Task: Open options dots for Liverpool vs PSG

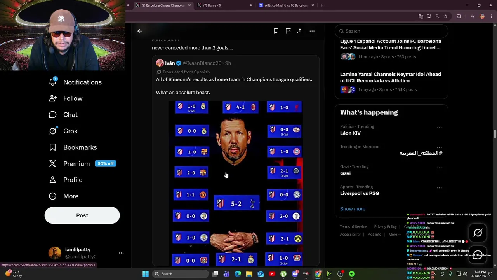Action: [439, 188]
